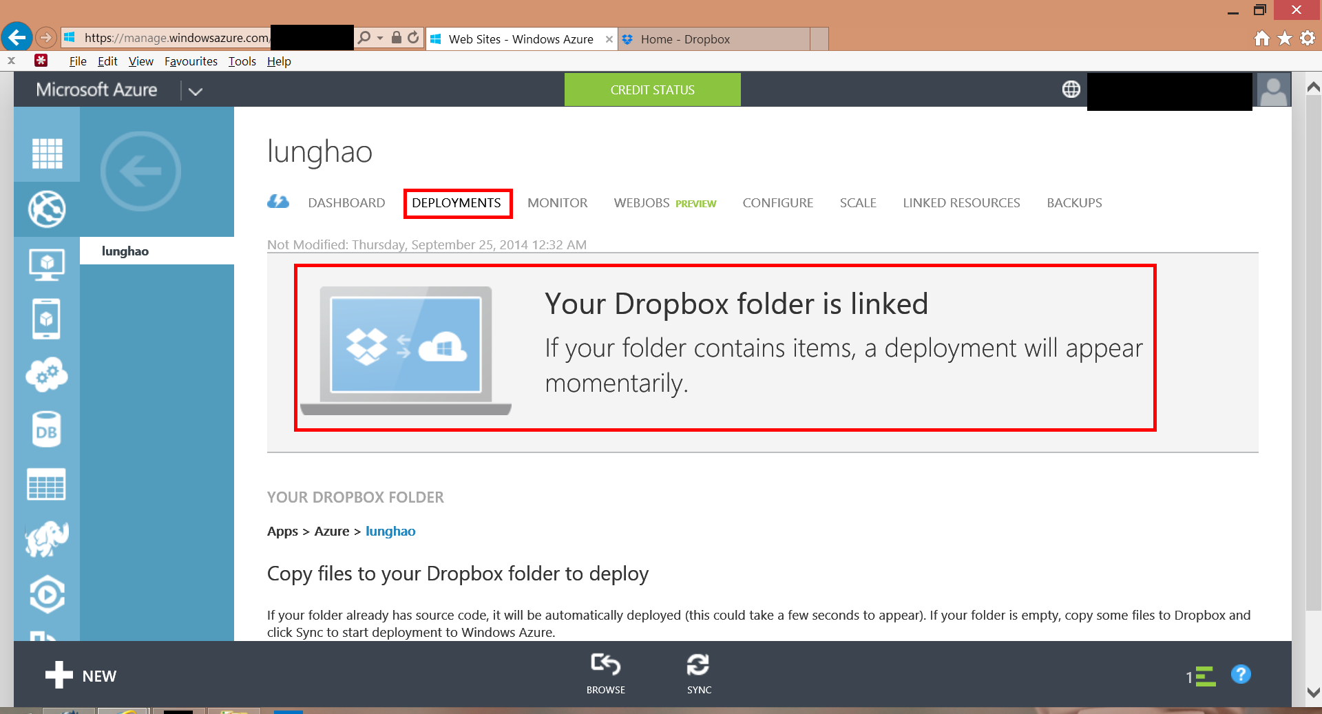Switch to SCALE tab

(x=858, y=203)
